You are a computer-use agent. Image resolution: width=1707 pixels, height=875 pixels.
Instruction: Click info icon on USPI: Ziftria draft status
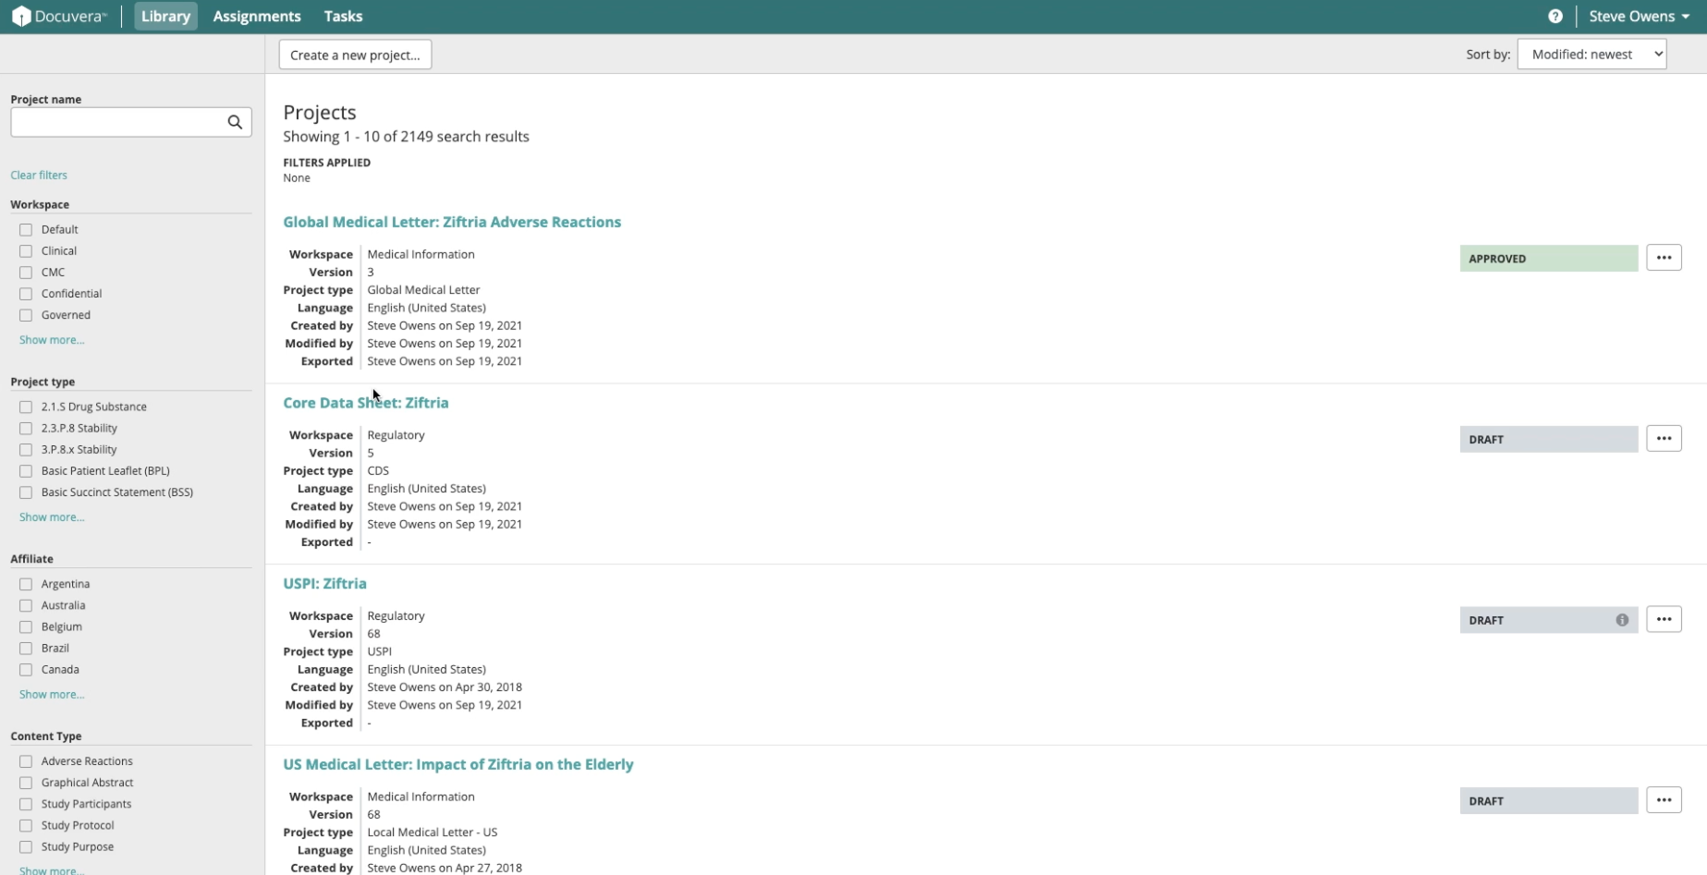[1622, 620]
